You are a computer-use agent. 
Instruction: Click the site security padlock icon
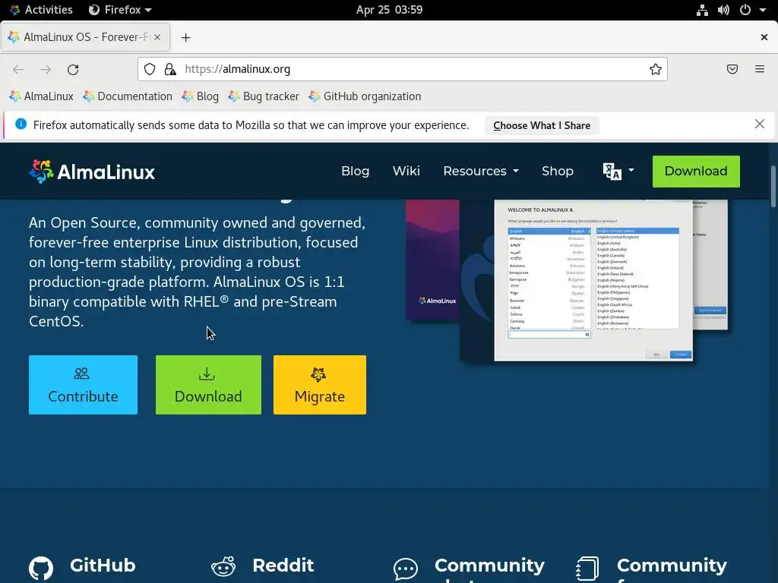pyautogui.click(x=170, y=69)
